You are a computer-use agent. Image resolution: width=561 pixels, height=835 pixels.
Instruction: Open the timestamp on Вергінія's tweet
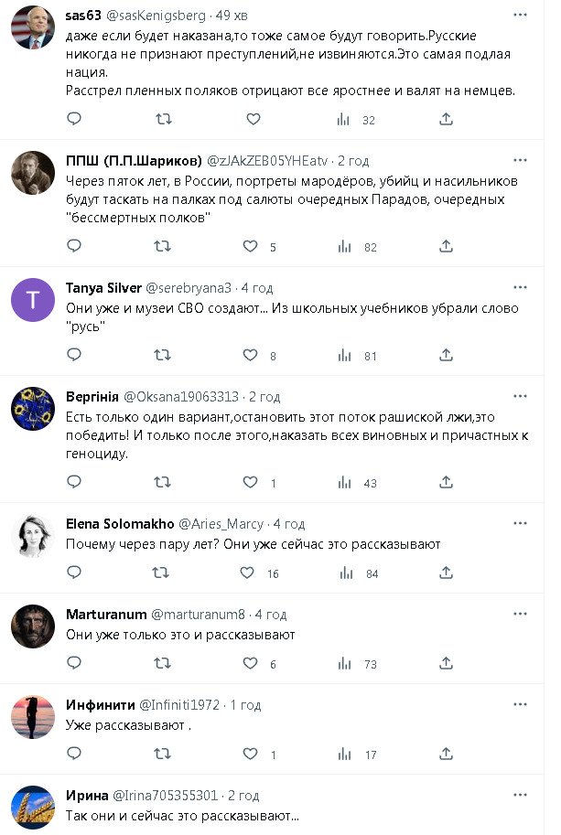point(264,396)
